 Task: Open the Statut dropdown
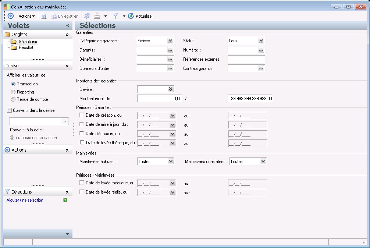pyautogui.click(x=261, y=41)
